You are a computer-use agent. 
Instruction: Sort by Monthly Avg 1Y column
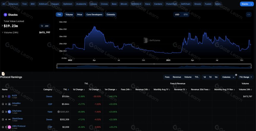point(162,89)
